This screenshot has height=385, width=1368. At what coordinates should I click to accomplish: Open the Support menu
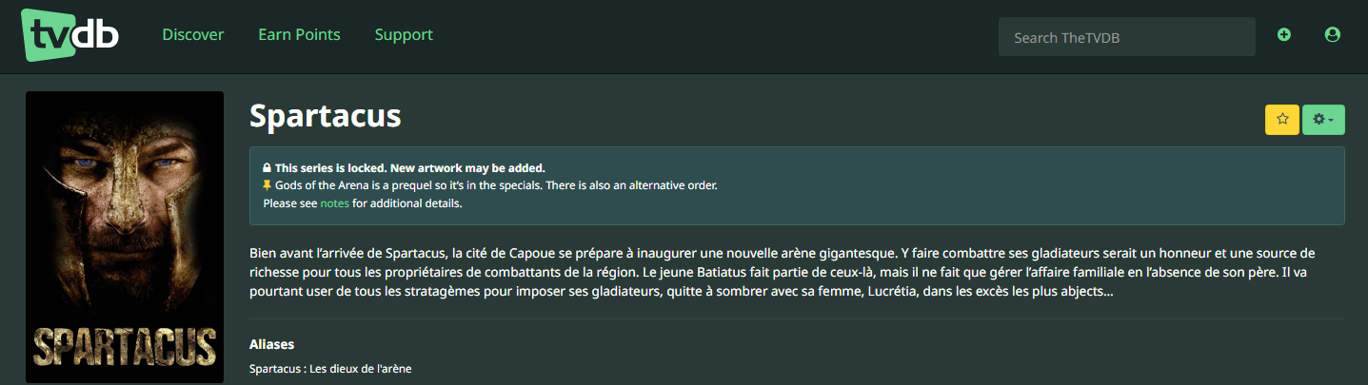404,35
